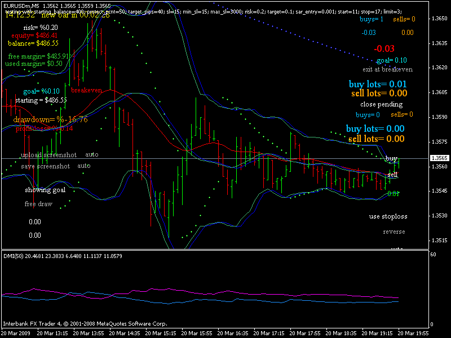Select the 'used margin= $0.50' label
The width and height of the screenshot is (451, 338).
coord(34,64)
